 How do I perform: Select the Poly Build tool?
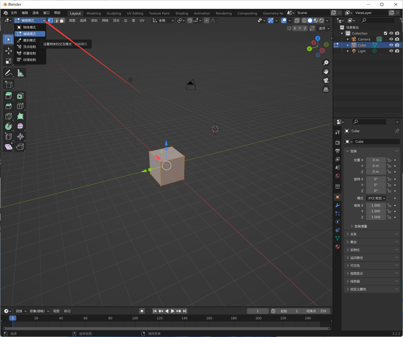(20, 116)
